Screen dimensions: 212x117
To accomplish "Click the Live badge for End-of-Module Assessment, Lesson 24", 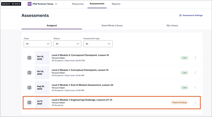I will click(184, 87).
